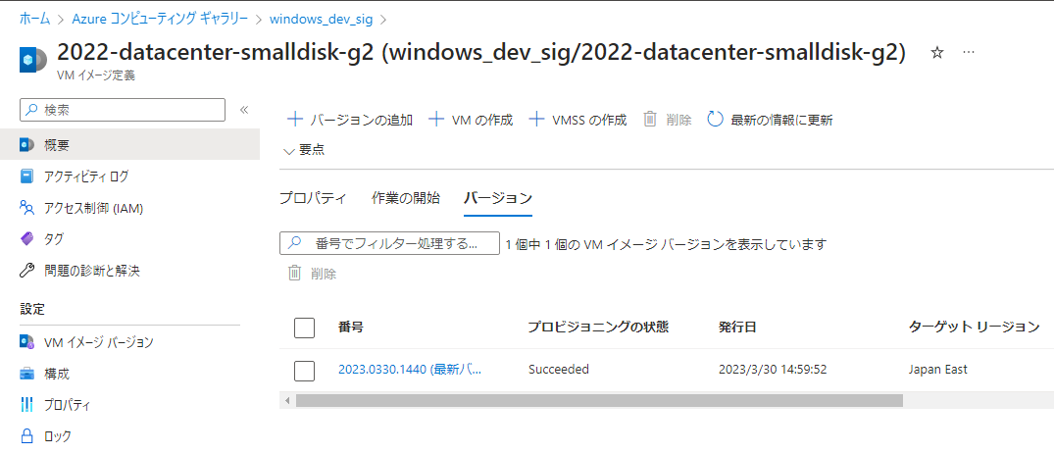Screen dimensions: 1054x454
Task: Click the VM イメージ バージョン icon
Action: pyautogui.click(x=26, y=342)
